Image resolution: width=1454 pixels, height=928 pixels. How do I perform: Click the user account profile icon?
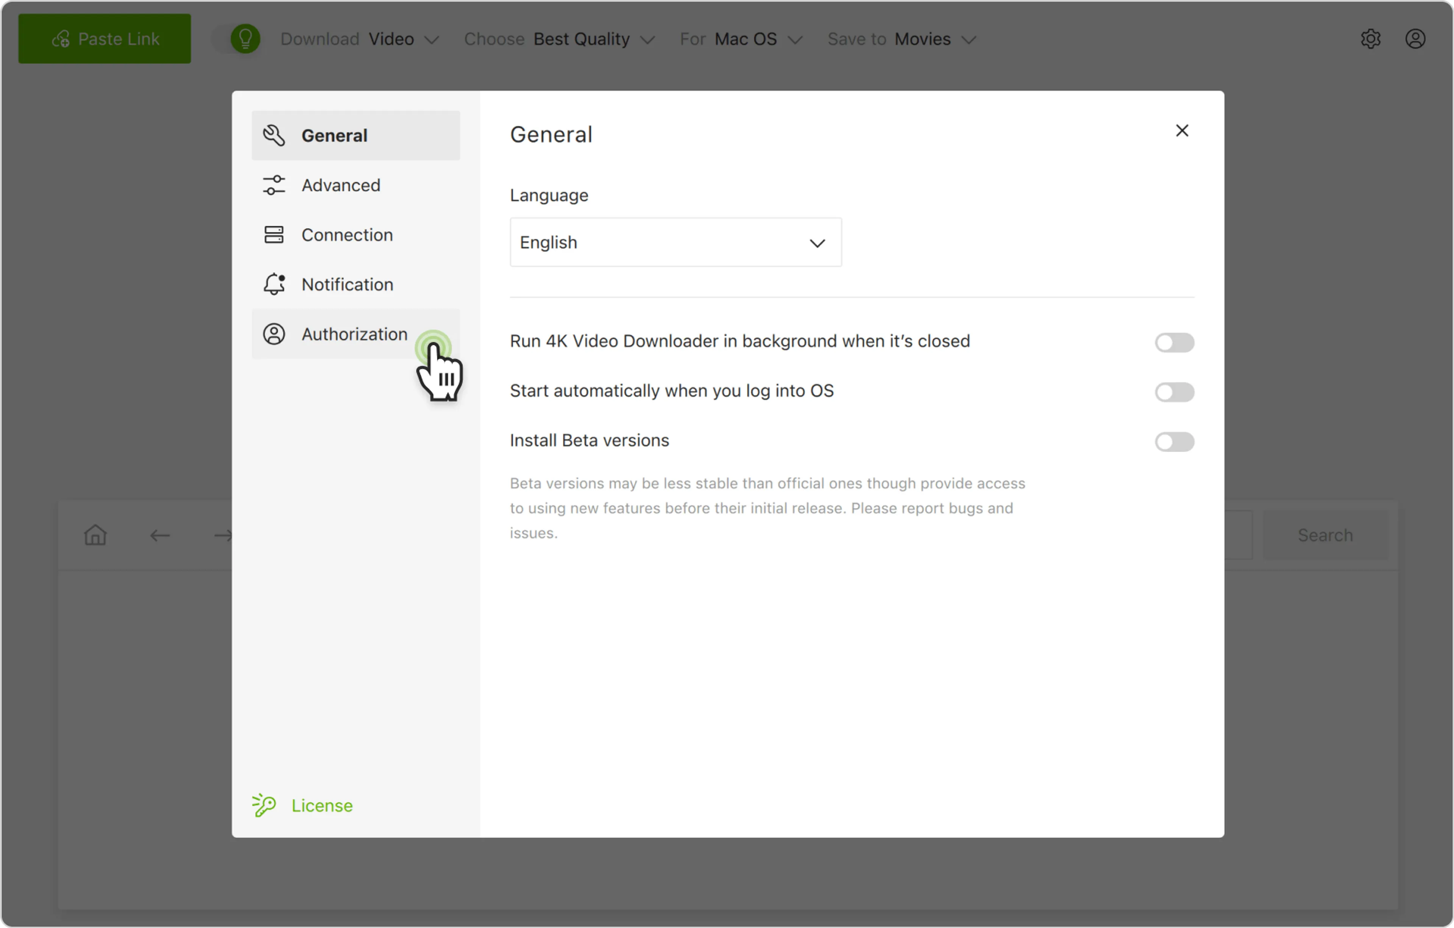[1415, 39]
